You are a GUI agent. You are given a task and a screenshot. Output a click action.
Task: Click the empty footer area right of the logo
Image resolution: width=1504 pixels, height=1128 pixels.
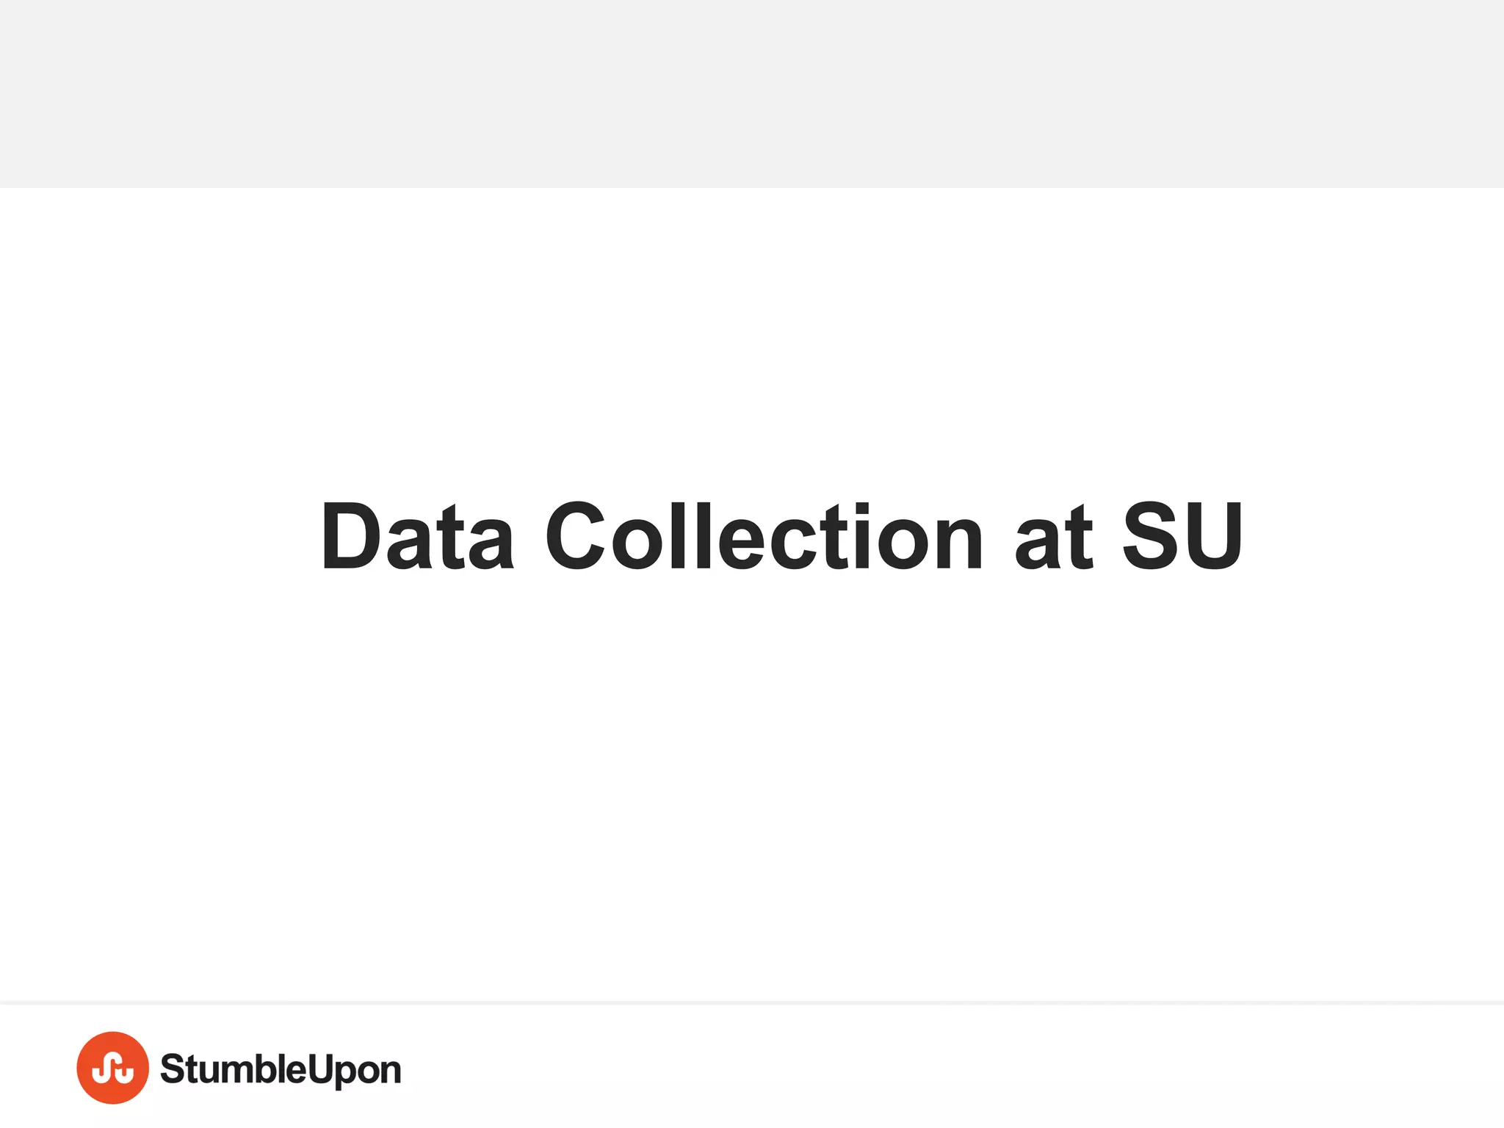pos(955,1069)
